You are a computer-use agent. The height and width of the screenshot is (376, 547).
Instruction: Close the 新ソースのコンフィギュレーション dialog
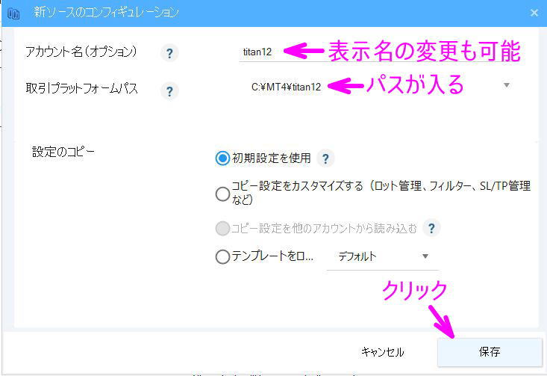(x=534, y=13)
